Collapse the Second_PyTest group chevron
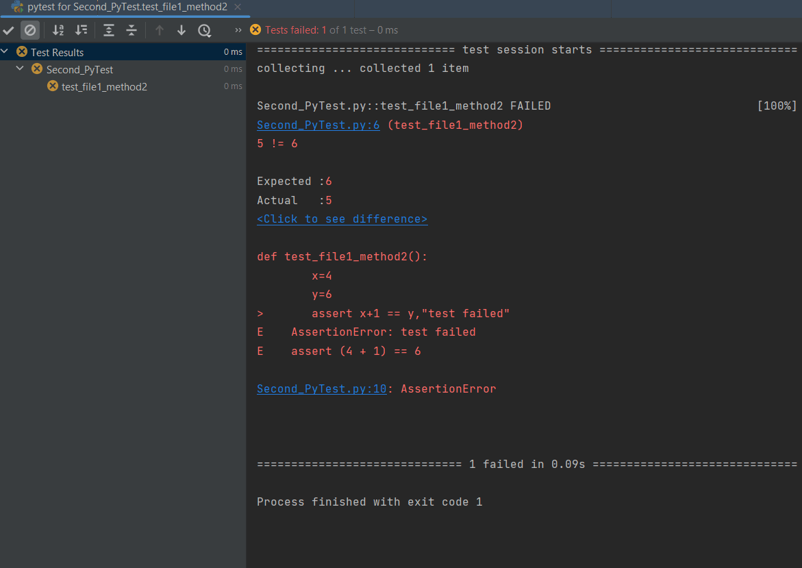Viewport: 802px width, 568px height. click(19, 69)
